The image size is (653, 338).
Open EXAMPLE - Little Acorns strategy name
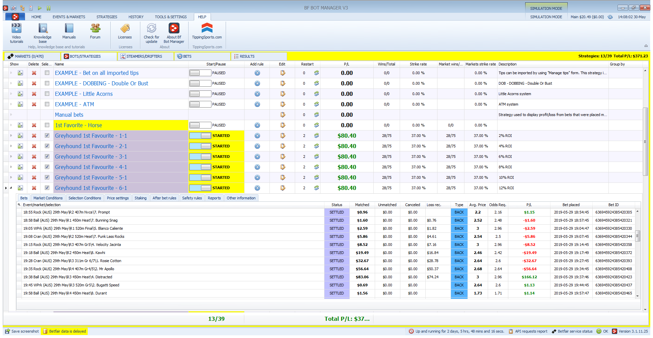[x=84, y=94]
